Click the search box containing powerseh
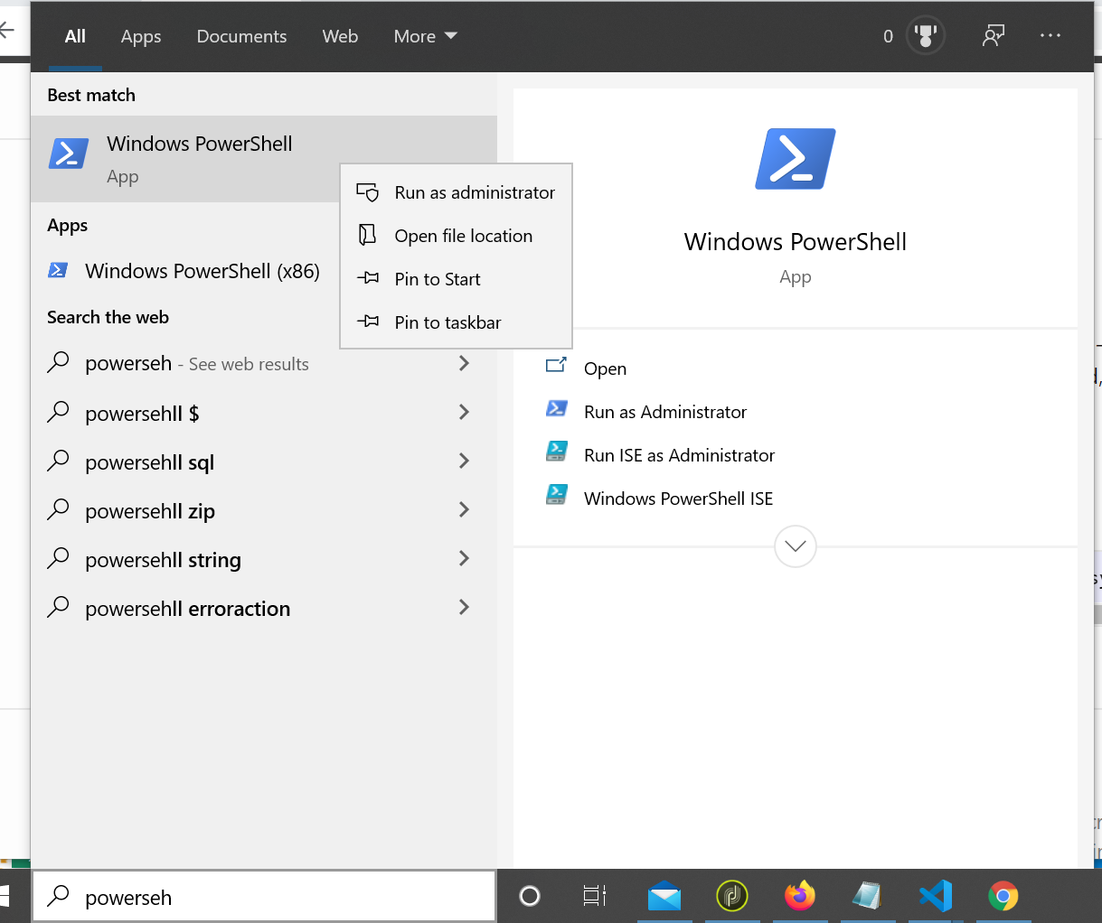Screen dimensions: 1102x923 pos(271,897)
